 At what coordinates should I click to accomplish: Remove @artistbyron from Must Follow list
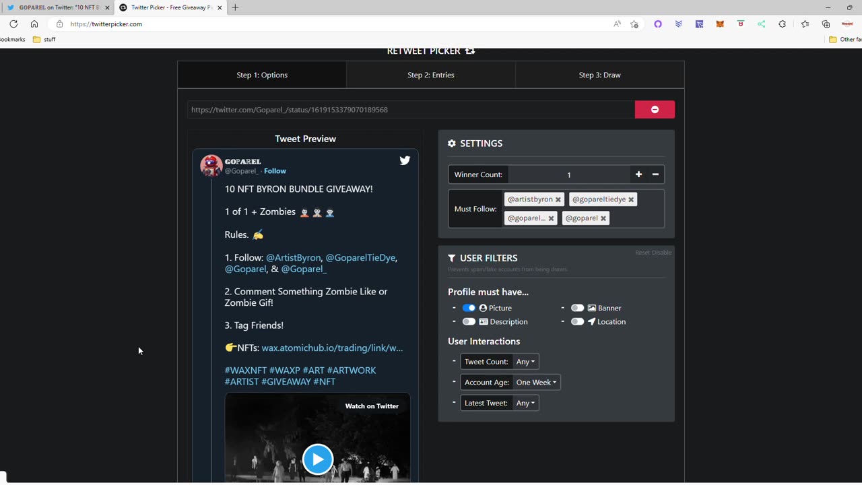[558, 200]
